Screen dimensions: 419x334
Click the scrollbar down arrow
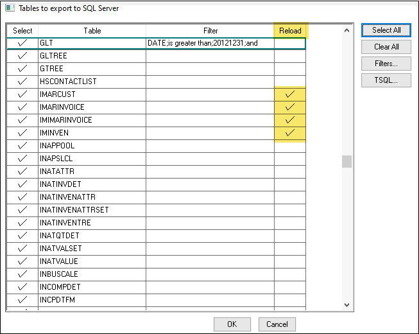click(x=346, y=305)
